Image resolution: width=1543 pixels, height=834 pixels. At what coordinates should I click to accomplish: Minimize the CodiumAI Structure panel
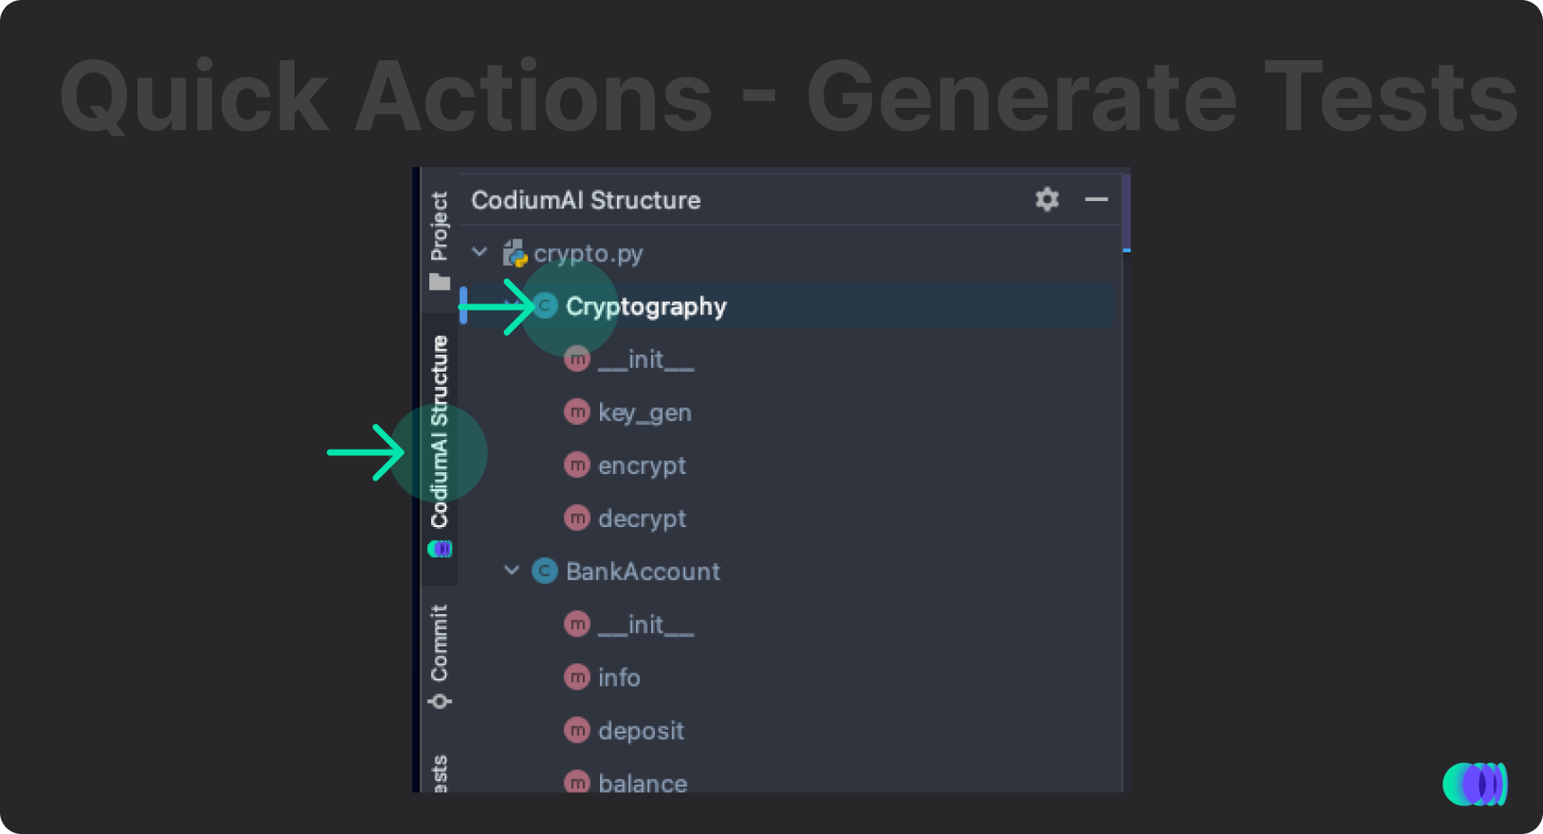(x=1096, y=199)
